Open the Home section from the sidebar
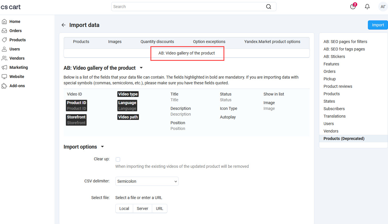The width and height of the screenshot is (388, 224). pos(5,22)
